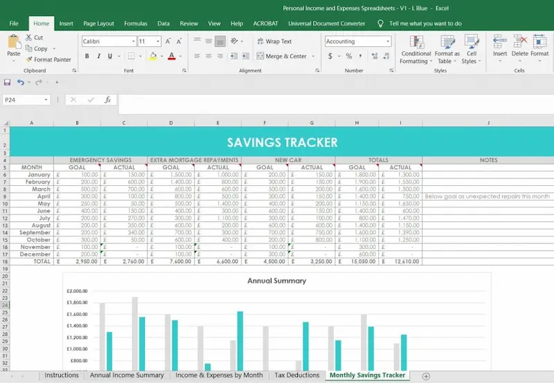The image size is (554, 383).
Task: Click Tell me what you want to do
Action: pyautogui.click(x=425, y=24)
